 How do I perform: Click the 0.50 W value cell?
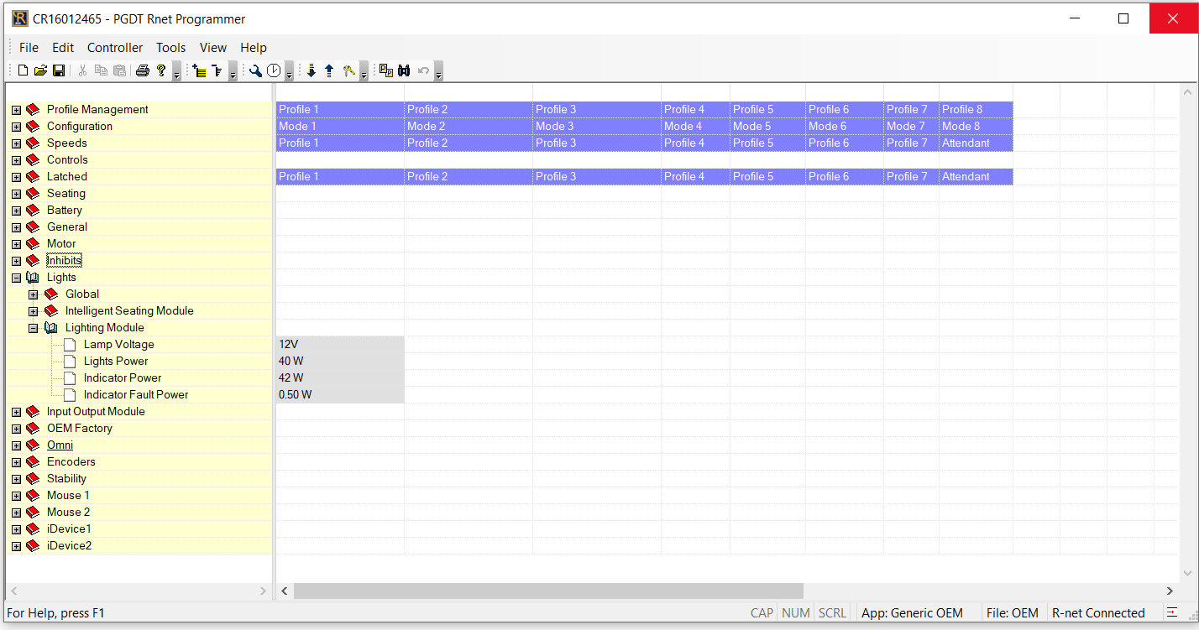340,395
